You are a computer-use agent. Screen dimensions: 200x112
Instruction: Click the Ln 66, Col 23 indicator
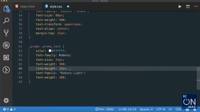tap(127, 109)
